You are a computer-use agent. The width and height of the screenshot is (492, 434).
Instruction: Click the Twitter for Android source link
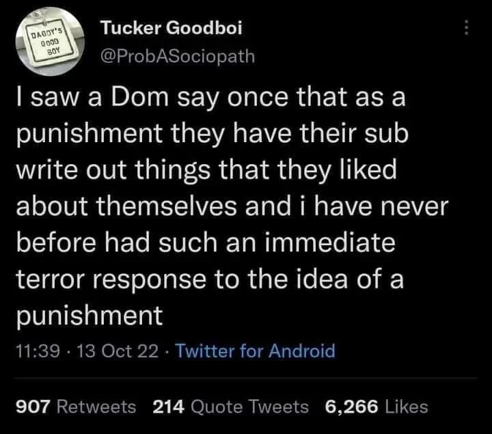click(x=255, y=351)
